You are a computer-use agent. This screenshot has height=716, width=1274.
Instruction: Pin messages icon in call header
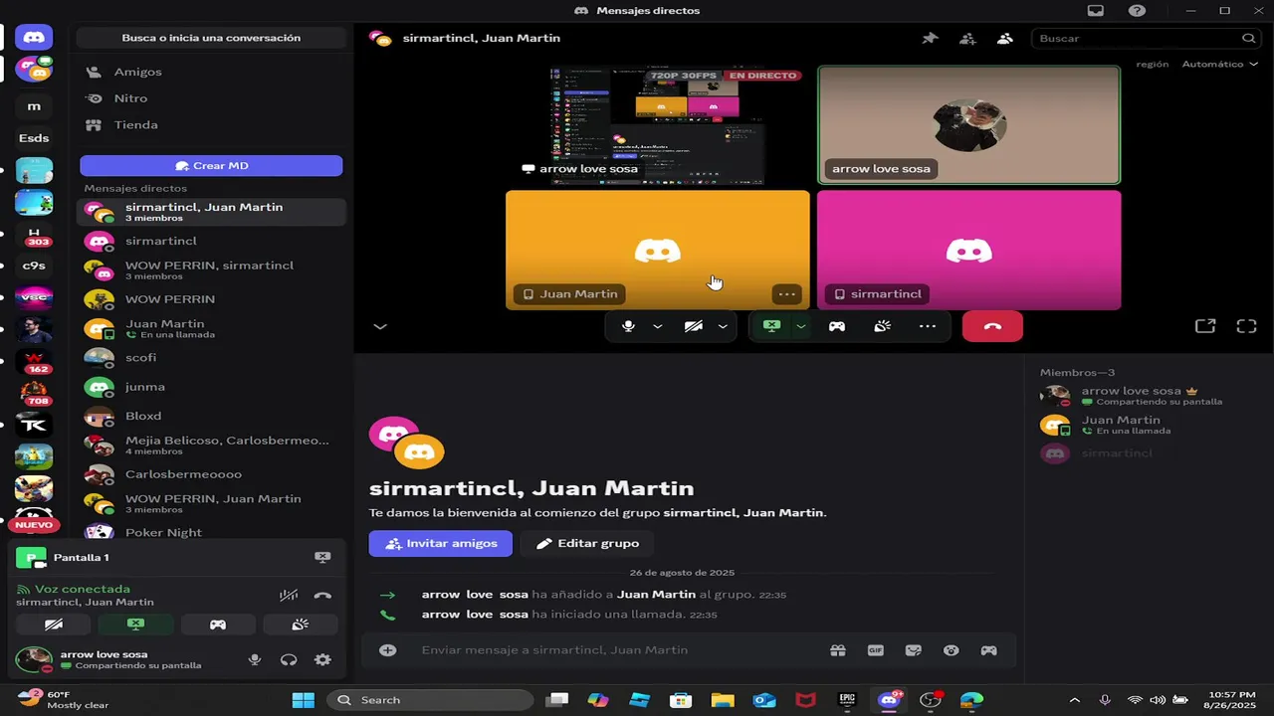pos(930,38)
